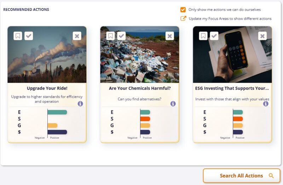Click the Upgrade Your Ride! title
The height and width of the screenshot is (185, 283).
tap(47, 88)
